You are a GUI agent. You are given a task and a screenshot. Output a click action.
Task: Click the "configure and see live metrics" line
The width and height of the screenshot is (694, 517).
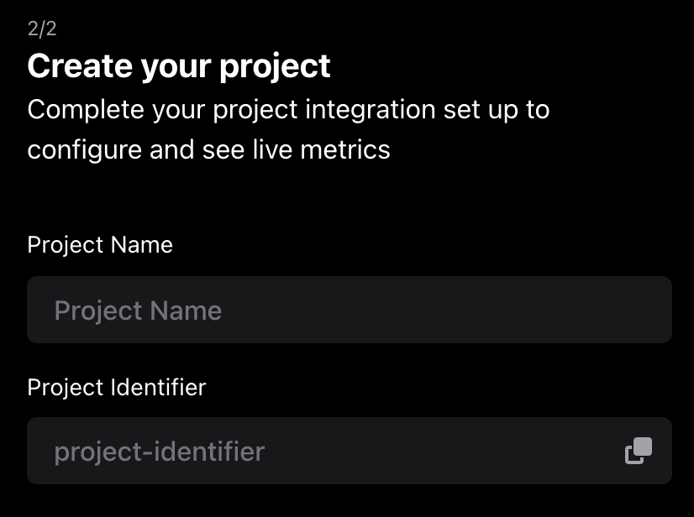pyautogui.click(x=208, y=150)
